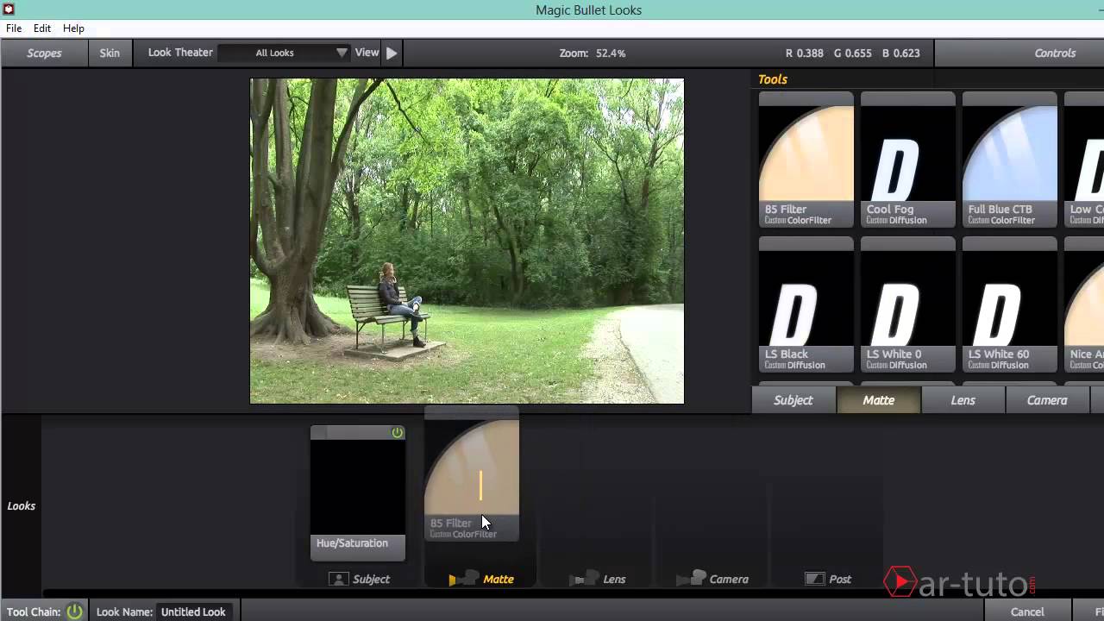Select the LS Black diffusion tool

point(806,304)
